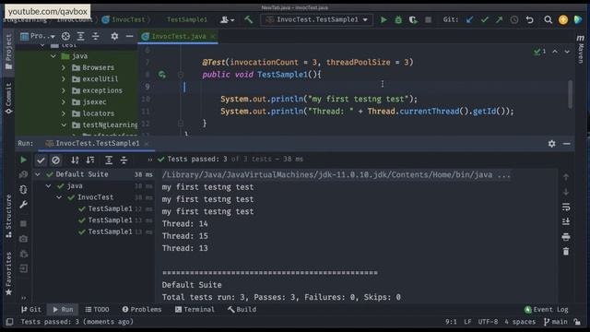Collapse the testNgLearning folder
This screenshot has width=590, height=332.
(x=64, y=125)
